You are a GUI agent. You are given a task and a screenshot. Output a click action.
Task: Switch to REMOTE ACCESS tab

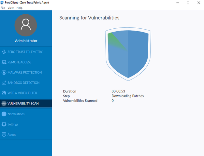click(x=26, y=62)
